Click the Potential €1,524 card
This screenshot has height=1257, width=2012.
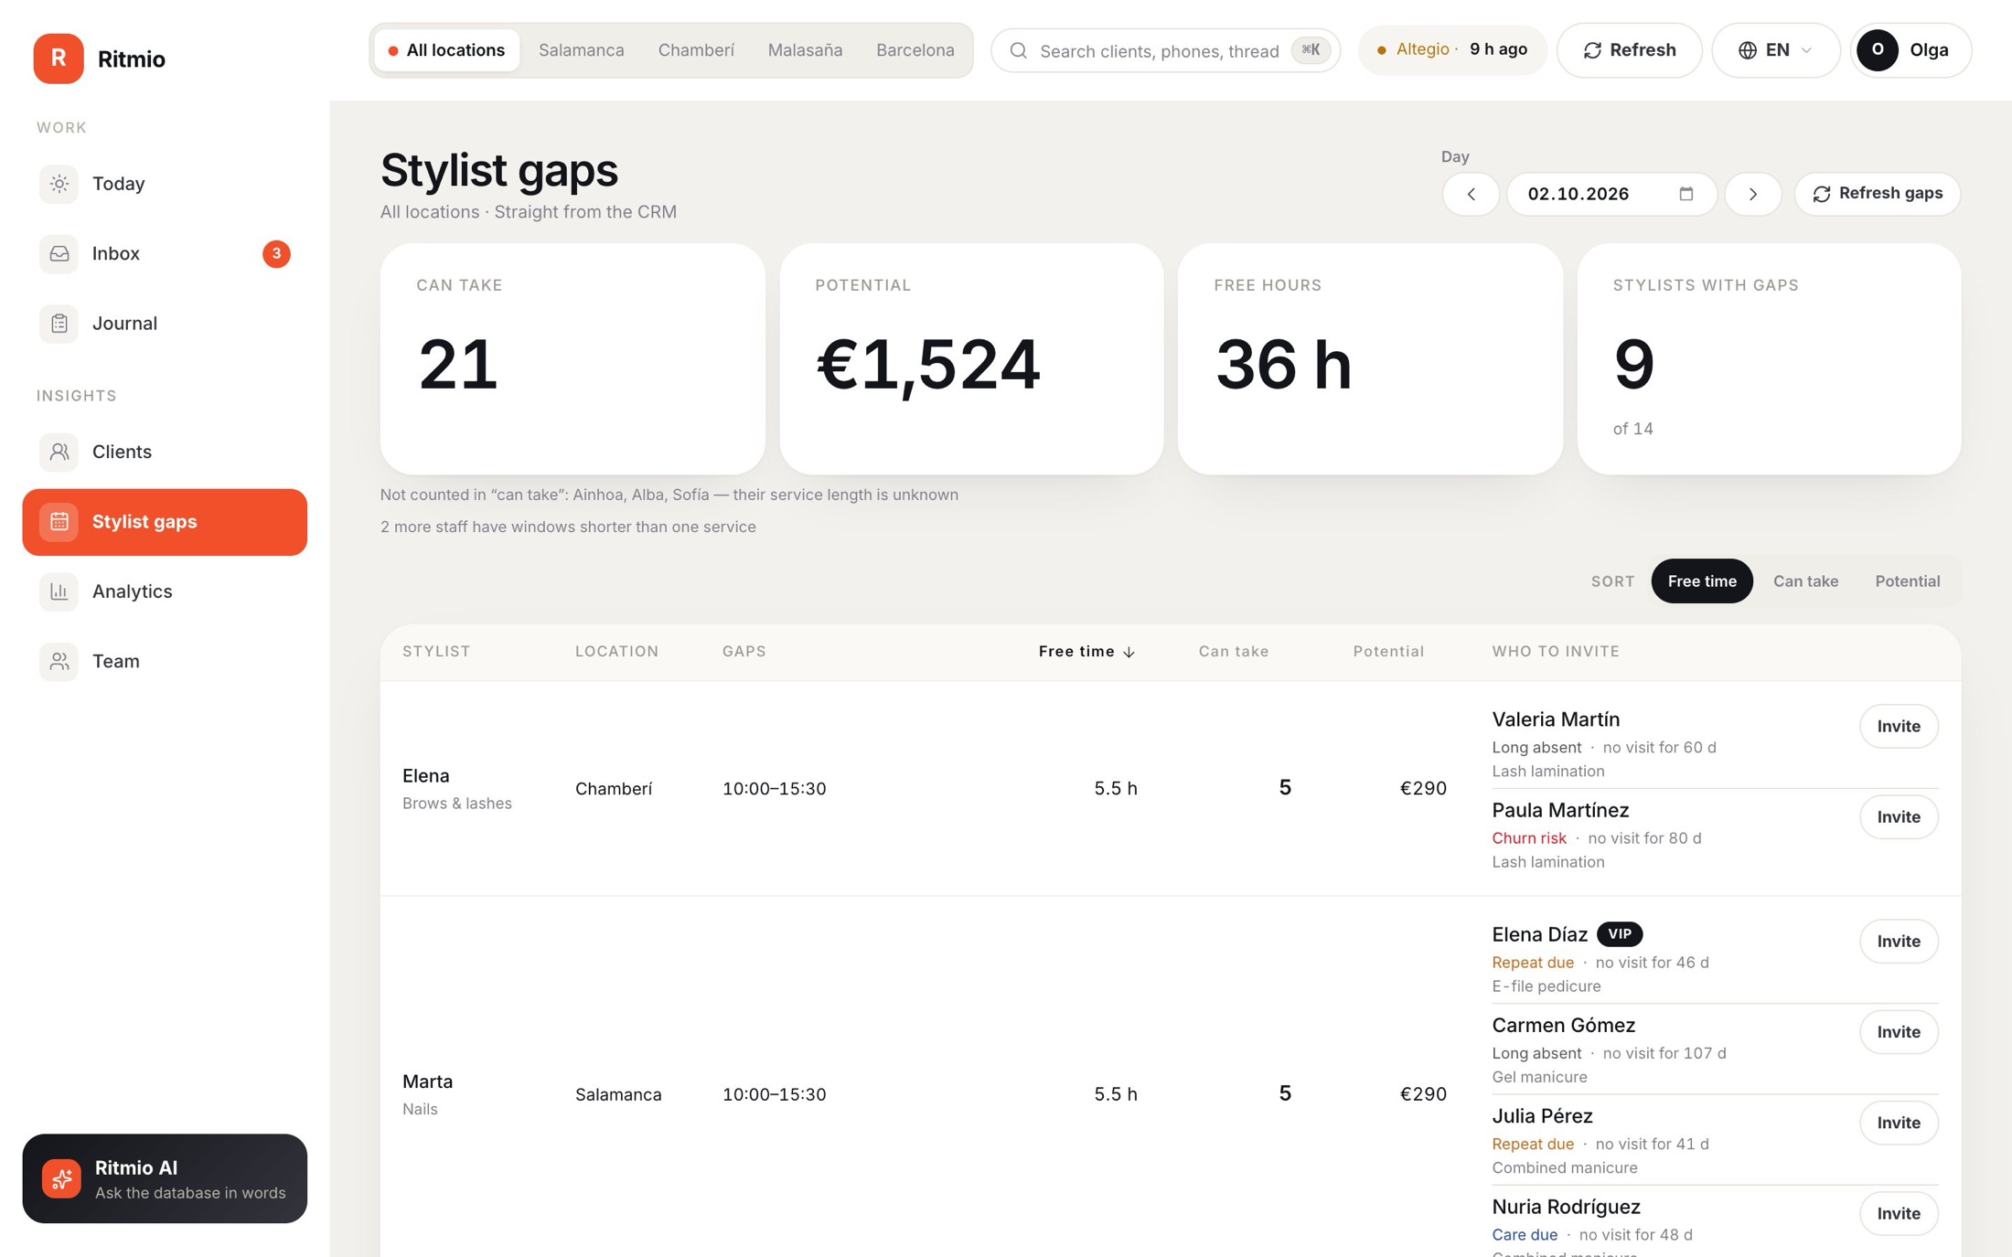971,358
